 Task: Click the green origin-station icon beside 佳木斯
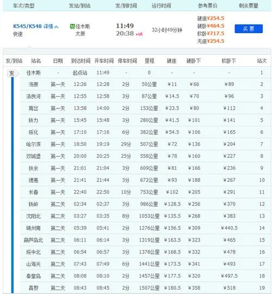pyautogui.click(x=72, y=26)
